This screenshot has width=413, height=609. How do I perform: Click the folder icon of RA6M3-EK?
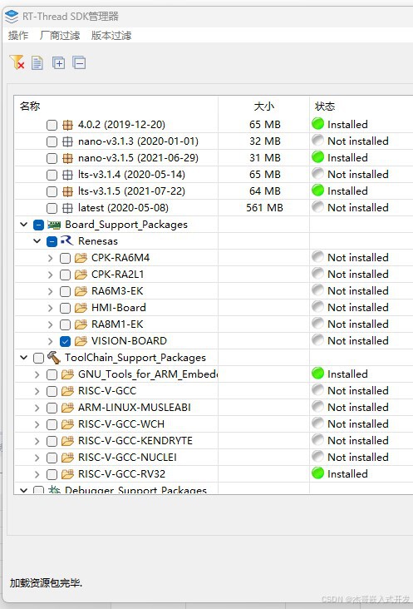(81, 291)
